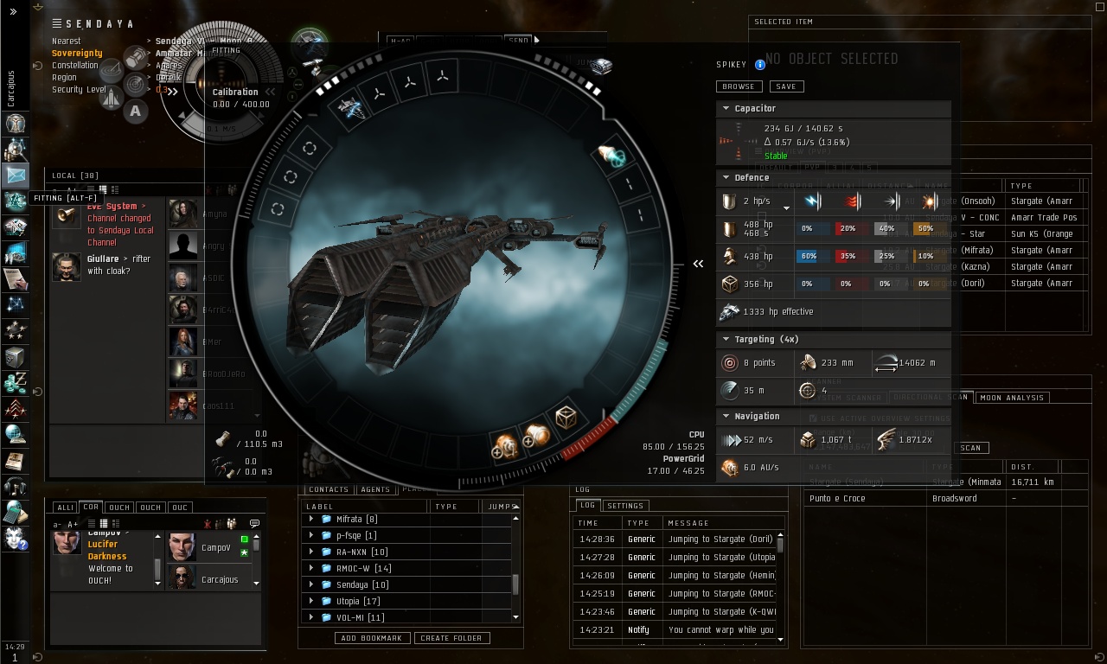Image resolution: width=1107 pixels, height=664 pixels.
Task: Open the journal book icon in the sidebar
Action: point(16,460)
